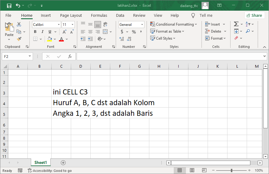Open Sort & Filter options
Image resolution: width=269 pixels, height=174 pixels.
pyautogui.click(x=248, y=24)
